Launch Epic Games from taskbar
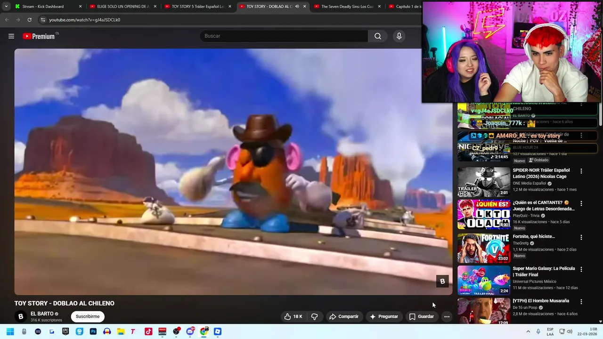This screenshot has width=603, height=339. pyautogui.click(x=65, y=331)
